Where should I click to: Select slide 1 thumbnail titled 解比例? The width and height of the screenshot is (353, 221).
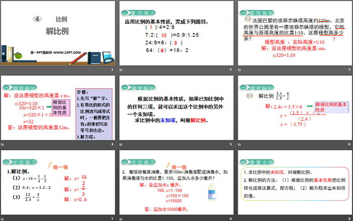pyautogui.click(x=58, y=33)
